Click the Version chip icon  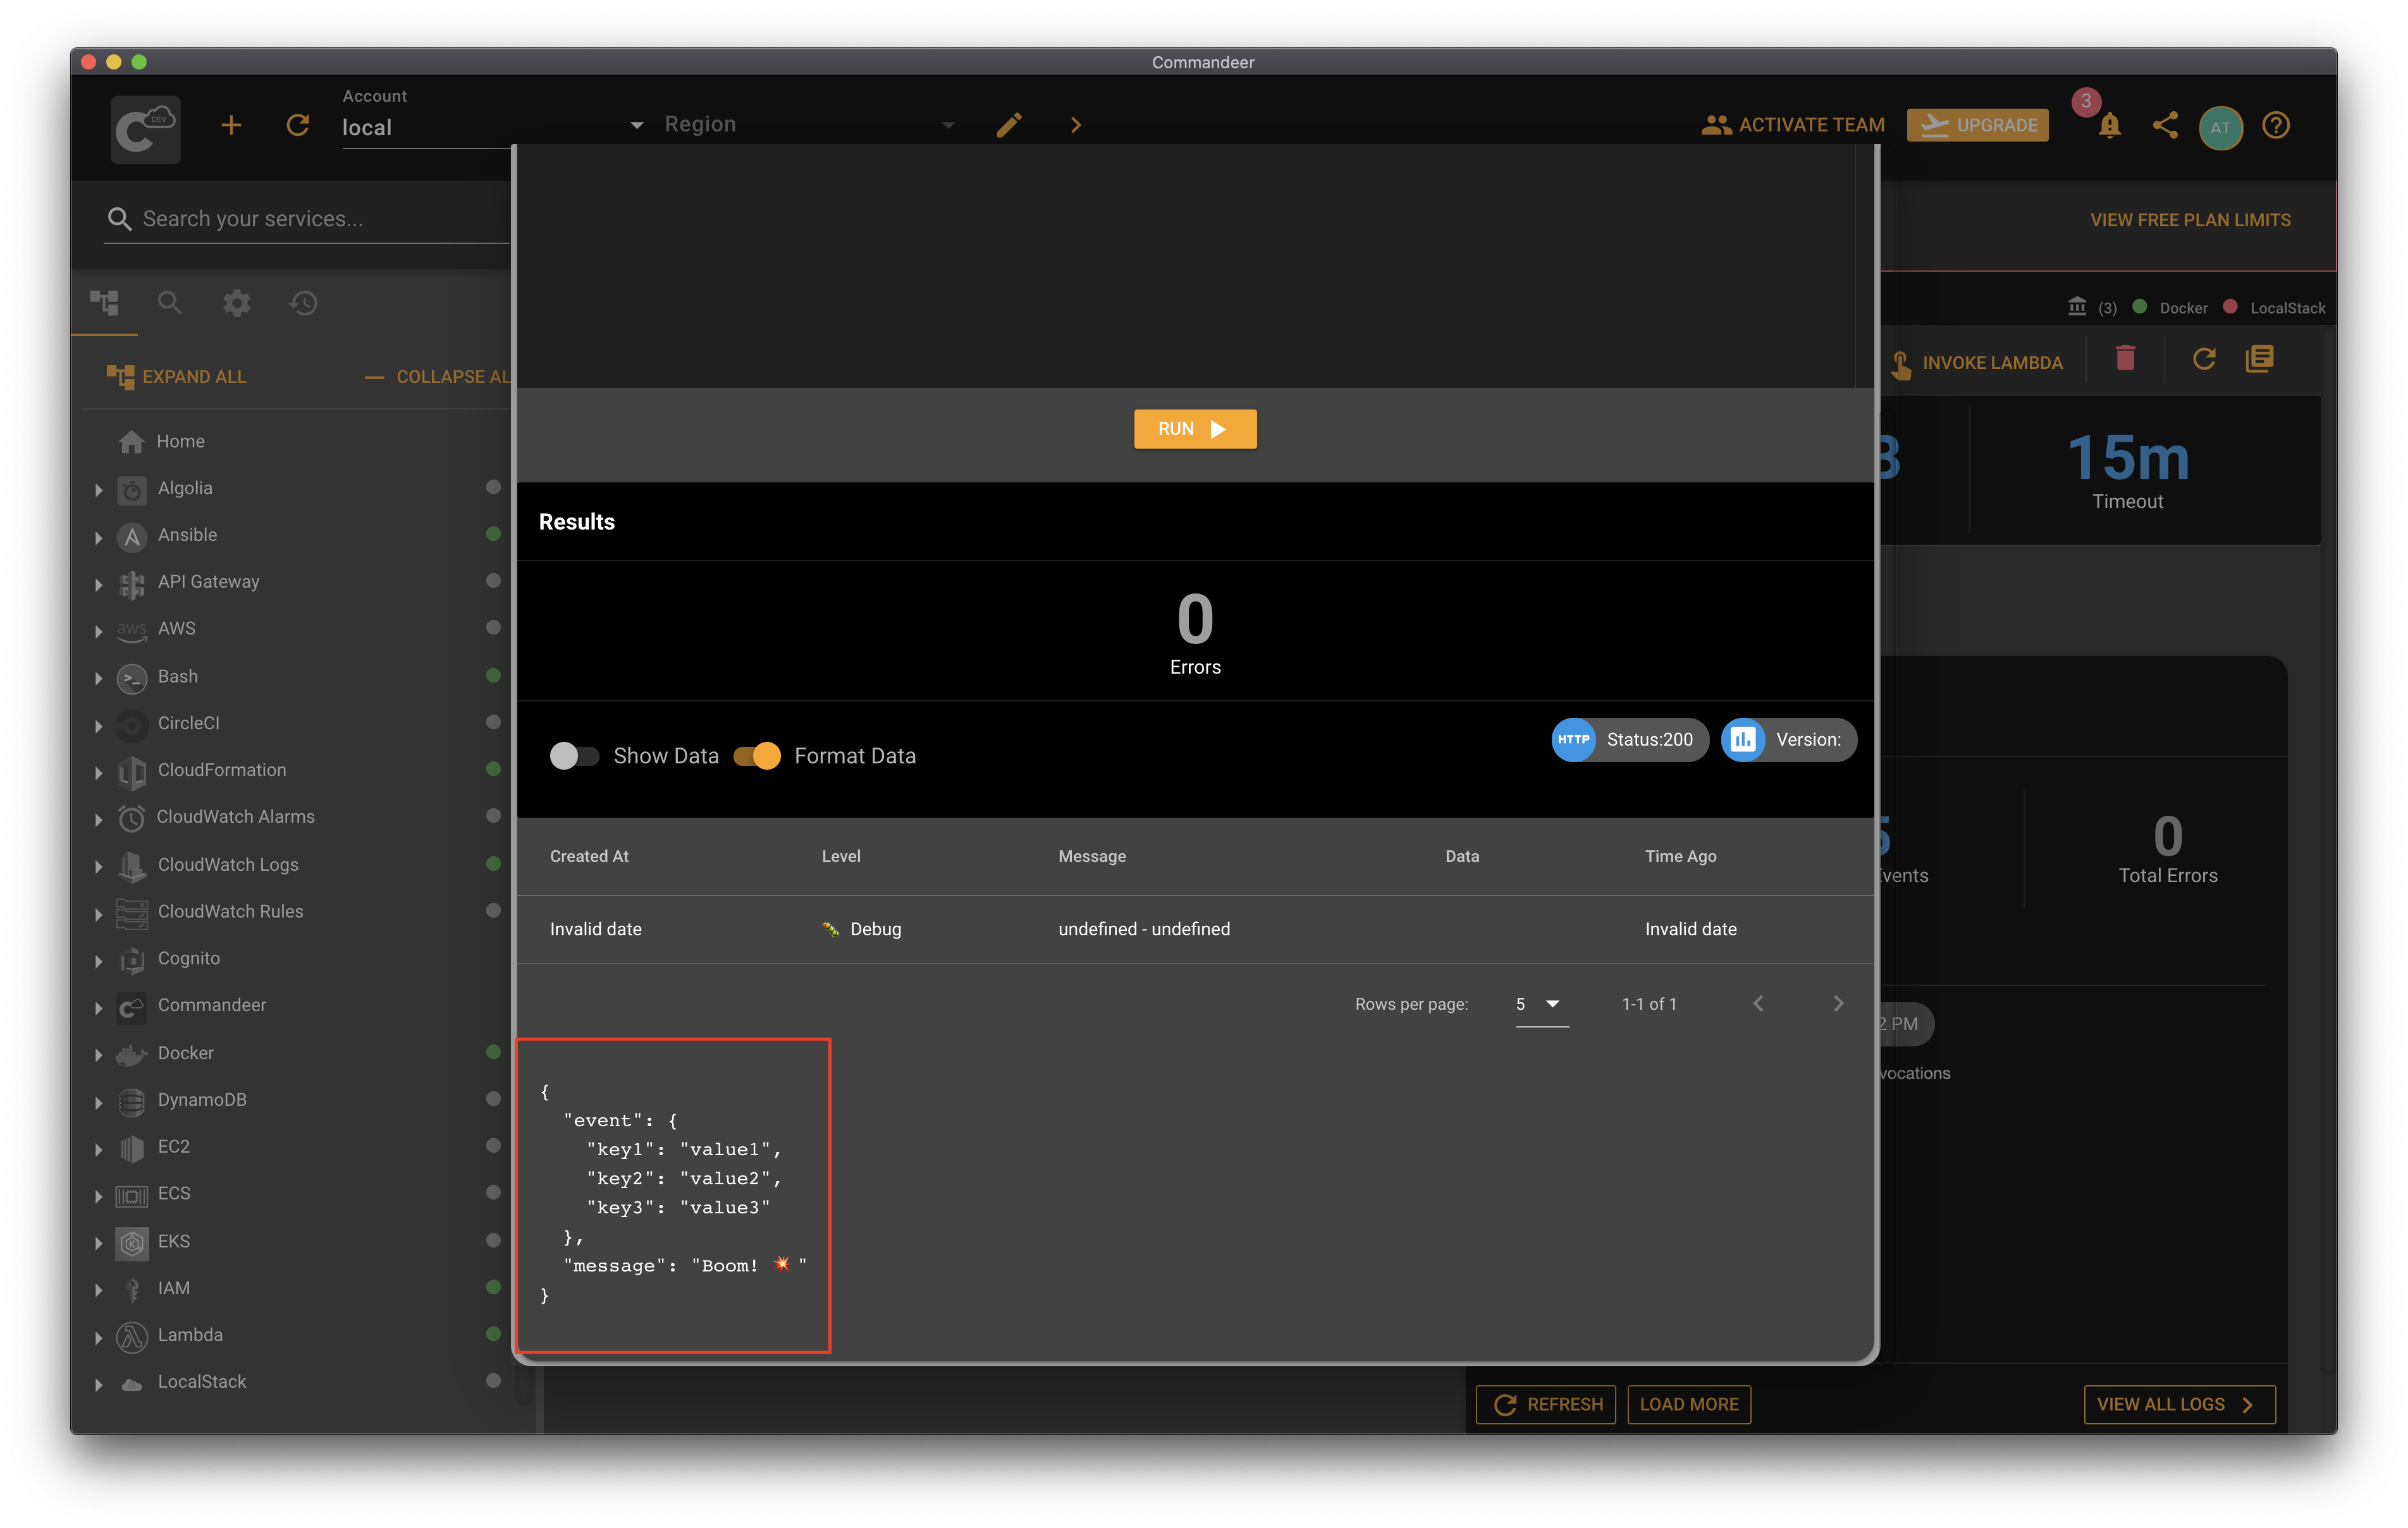click(1743, 739)
